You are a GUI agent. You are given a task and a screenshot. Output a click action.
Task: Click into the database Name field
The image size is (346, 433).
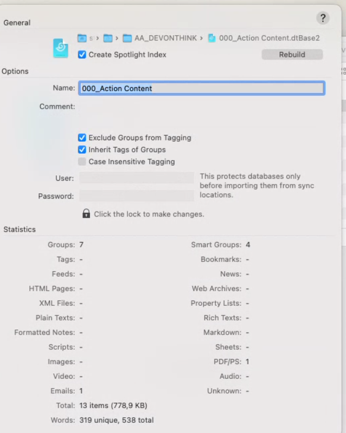click(x=201, y=88)
